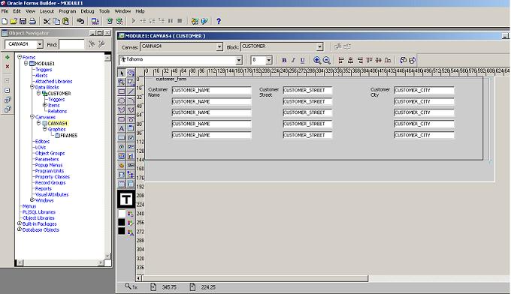The height and width of the screenshot is (294, 511).
Task: Open the Debug menu
Action: pyautogui.click(x=87, y=11)
